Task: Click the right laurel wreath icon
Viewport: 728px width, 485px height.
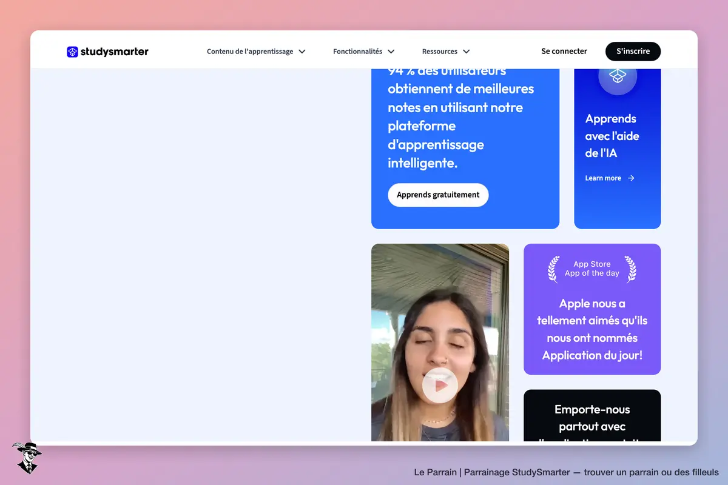Action: 631,269
